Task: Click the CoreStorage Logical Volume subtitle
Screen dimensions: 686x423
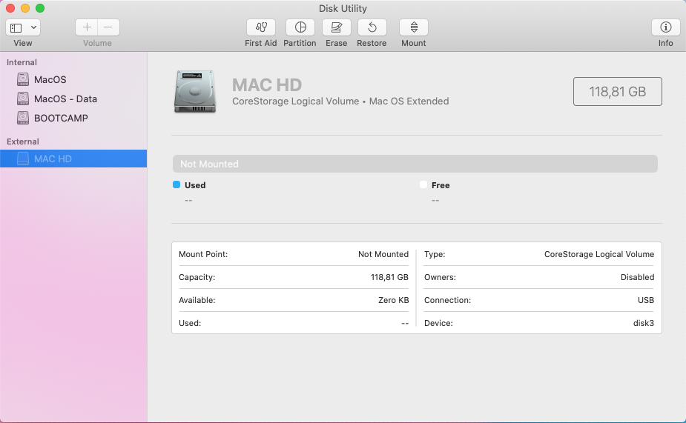Action: click(x=340, y=101)
